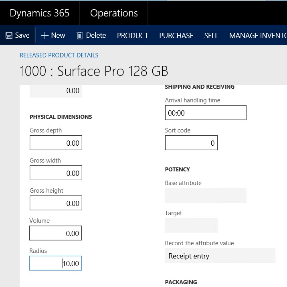
Task: Click the Operations header label
Action: (x=114, y=13)
